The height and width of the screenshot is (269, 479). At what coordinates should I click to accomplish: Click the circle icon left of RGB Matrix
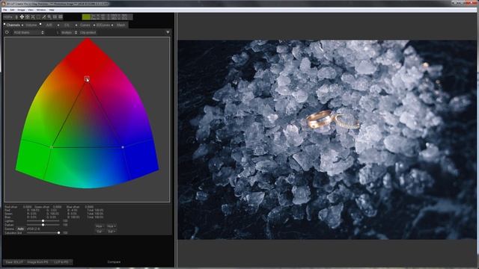click(x=7, y=32)
